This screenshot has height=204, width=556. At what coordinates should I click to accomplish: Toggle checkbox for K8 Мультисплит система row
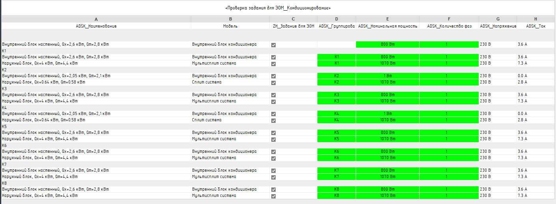(x=273, y=196)
